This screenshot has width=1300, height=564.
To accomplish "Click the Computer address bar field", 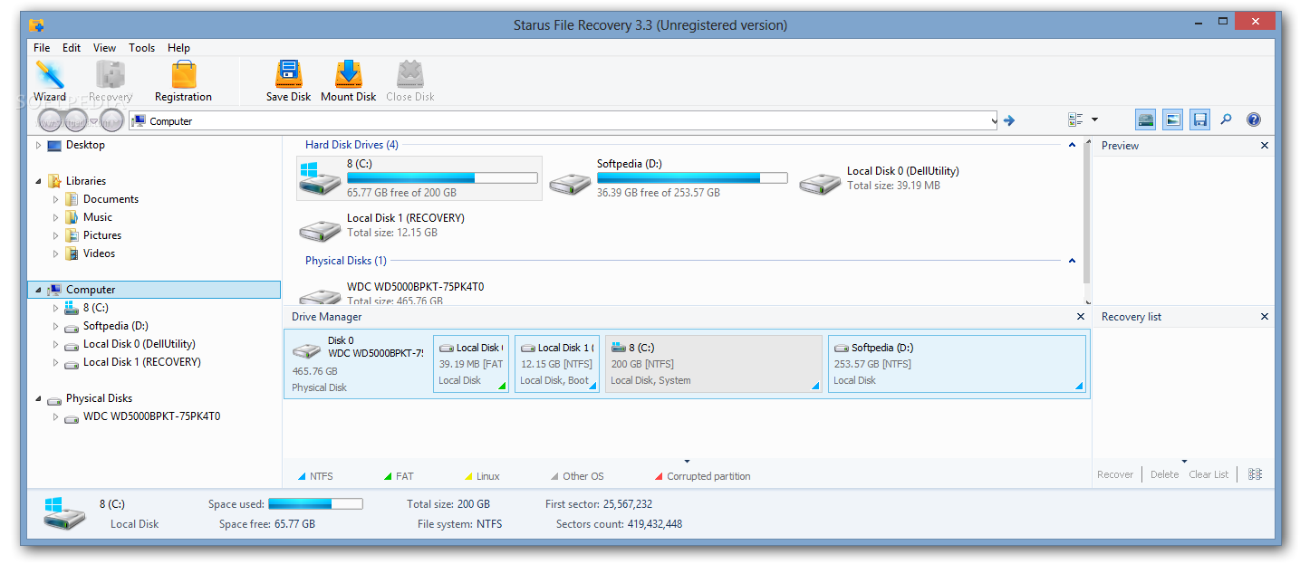I will 563,120.
